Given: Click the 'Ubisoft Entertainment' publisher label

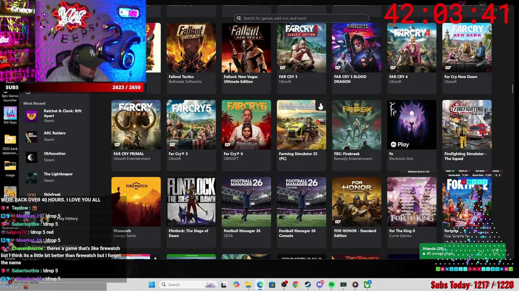Looking at the screenshot, I should point(132,158).
